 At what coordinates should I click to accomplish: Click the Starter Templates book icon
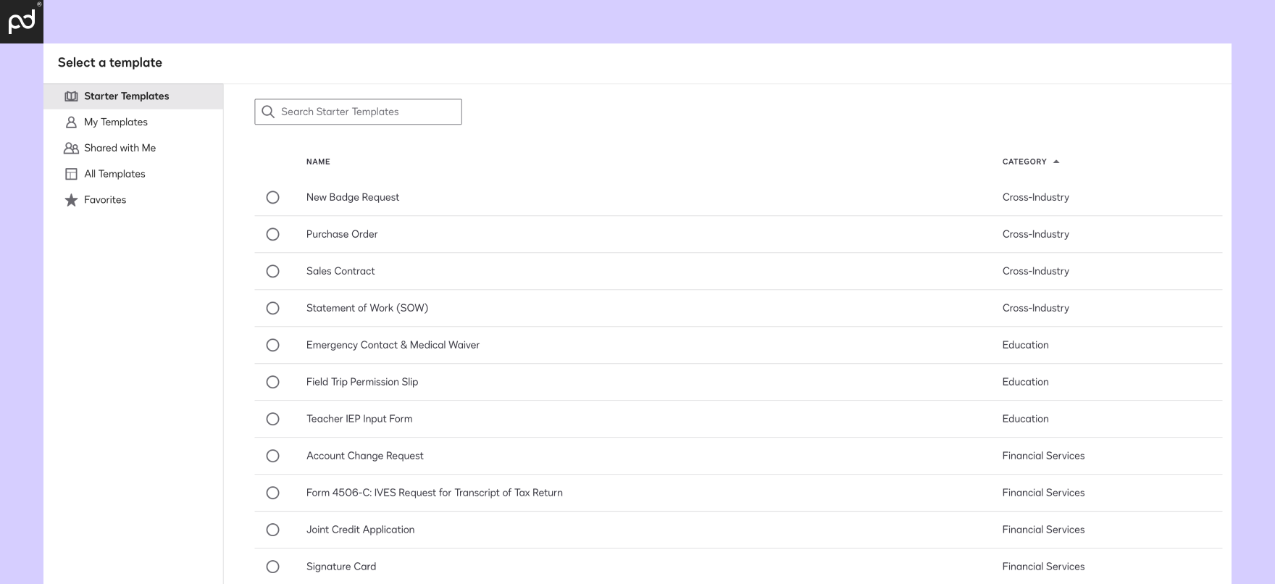click(x=71, y=96)
